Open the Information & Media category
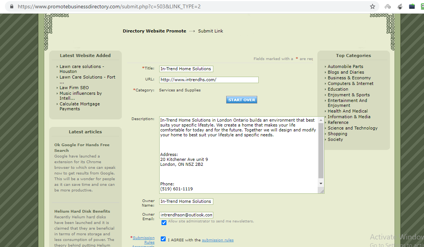 click(349, 117)
